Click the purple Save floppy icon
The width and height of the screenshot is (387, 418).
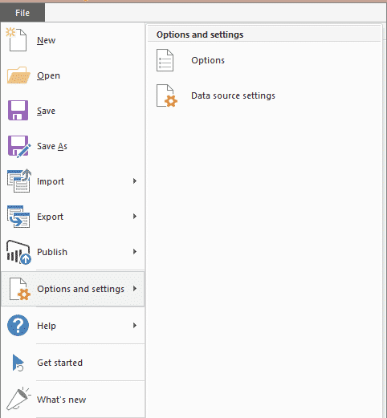[x=18, y=111]
